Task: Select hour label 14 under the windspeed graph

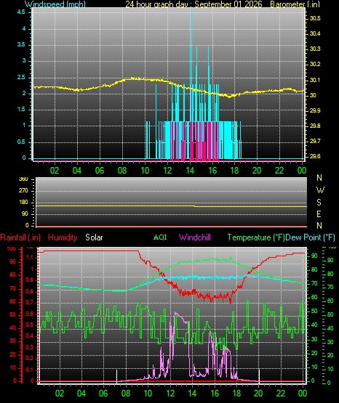Action: [x=190, y=171]
